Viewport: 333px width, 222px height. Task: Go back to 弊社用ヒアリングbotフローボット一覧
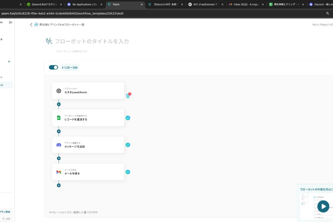pyautogui.click(x=61, y=24)
